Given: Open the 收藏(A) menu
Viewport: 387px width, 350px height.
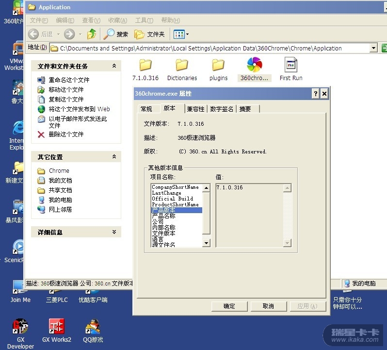Looking at the screenshot, I should (x=118, y=20).
